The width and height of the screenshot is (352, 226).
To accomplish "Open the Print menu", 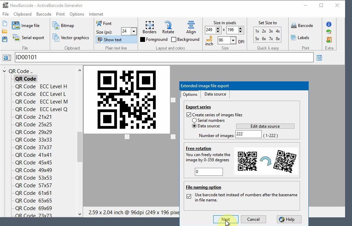I will (60, 14).
